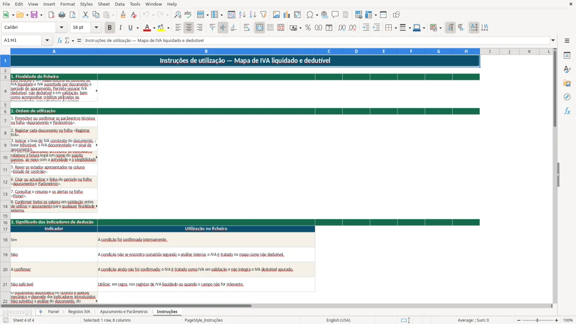Insert a comment

(335, 15)
